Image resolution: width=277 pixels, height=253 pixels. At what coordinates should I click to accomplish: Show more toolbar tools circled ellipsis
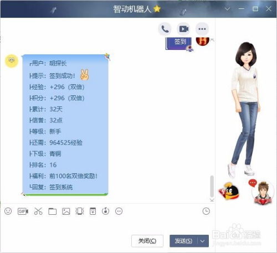coord(119,211)
